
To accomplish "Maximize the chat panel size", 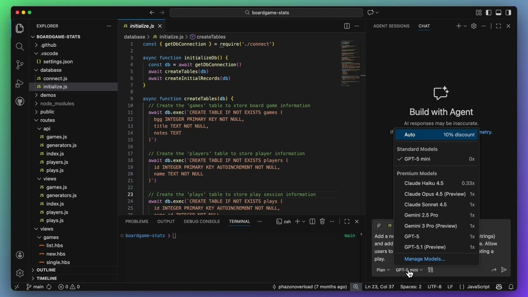I will (x=499, y=26).
